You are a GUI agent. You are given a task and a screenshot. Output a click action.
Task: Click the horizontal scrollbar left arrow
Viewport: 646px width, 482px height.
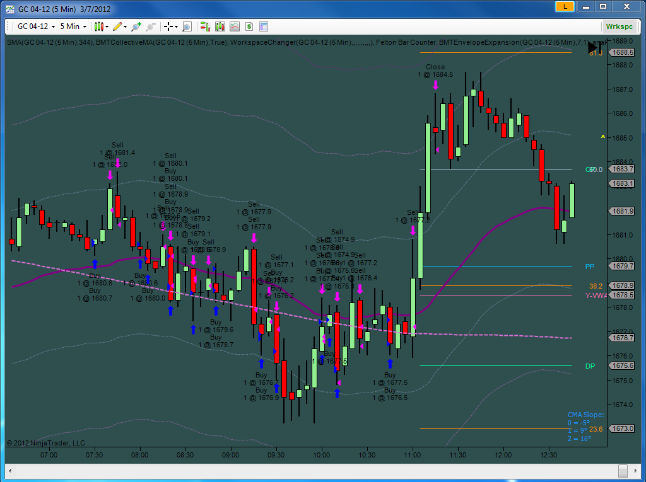point(10,471)
